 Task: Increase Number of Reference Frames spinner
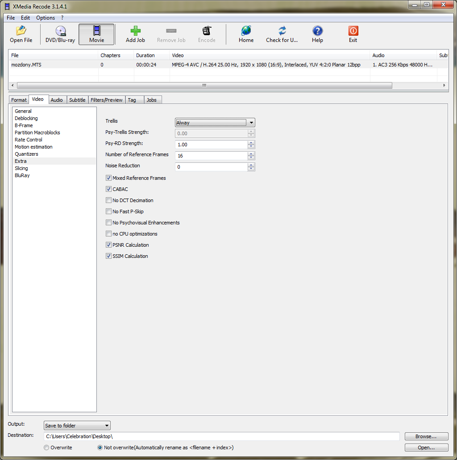click(x=251, y=154)
